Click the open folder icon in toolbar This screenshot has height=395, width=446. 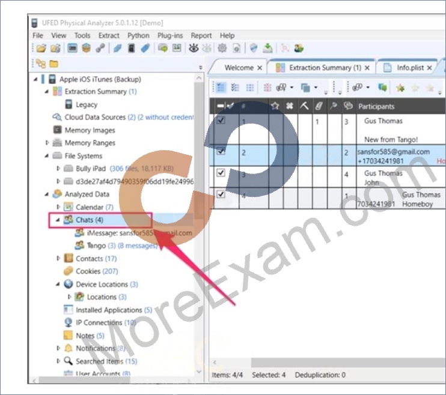pos(41,48)
